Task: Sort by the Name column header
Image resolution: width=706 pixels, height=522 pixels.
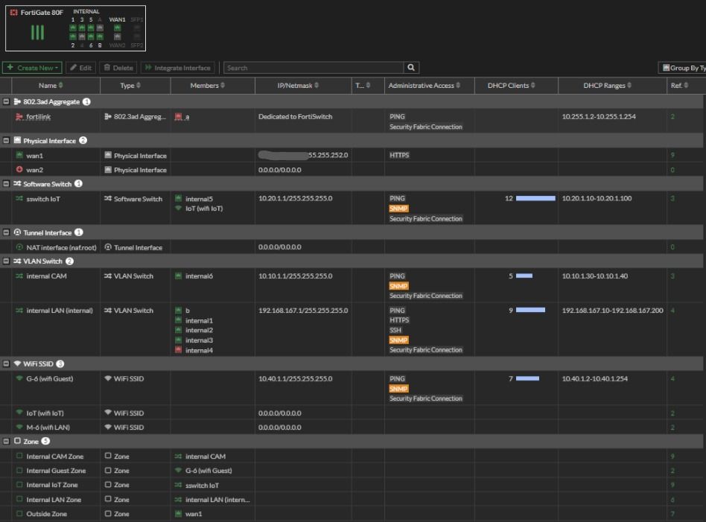Action: [x=48, y=86]
